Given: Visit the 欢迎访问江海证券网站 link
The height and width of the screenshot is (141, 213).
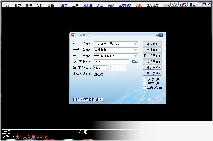Looking at the screenshot, I should coord(88,100).
